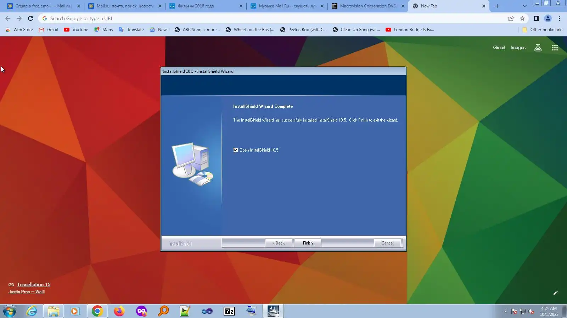The image size is (567, 318).
Task: Open the green notepad app on taskbar
Action: coord(185,311)
